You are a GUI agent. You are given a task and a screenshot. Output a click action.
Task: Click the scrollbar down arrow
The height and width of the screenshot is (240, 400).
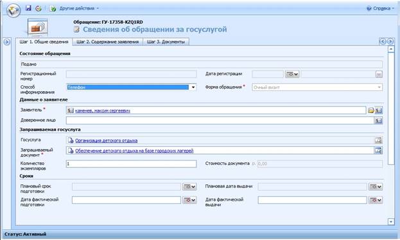(x=391, y=221)
